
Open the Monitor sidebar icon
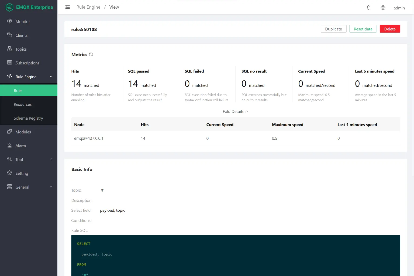pyautogui.click(x=9, y=21)
